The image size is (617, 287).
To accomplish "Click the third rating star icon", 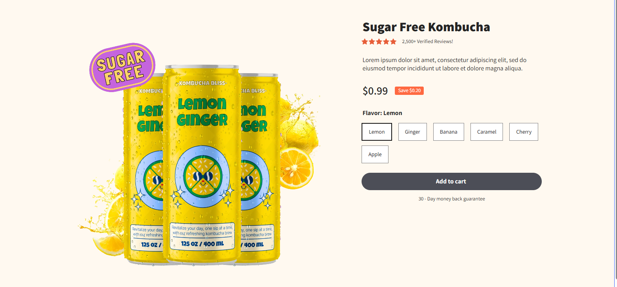I will point(379,42).
